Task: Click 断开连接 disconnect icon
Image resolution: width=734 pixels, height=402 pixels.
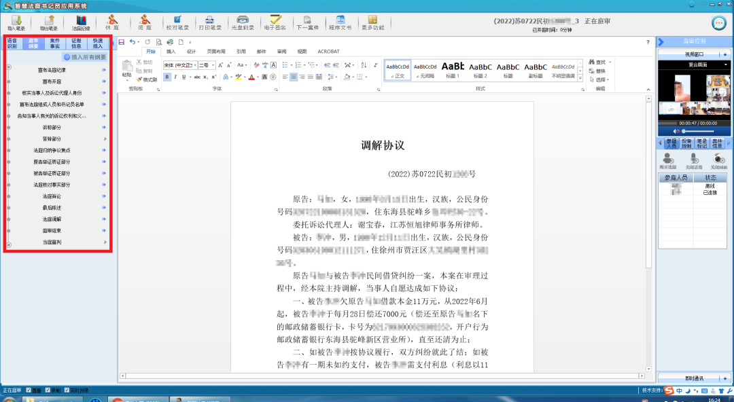Action: click(668, 160)
